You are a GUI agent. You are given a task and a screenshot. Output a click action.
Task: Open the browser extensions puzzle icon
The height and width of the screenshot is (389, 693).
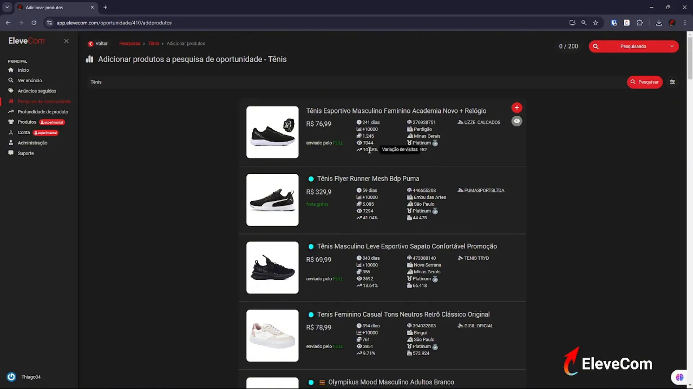tap(640, 23)
